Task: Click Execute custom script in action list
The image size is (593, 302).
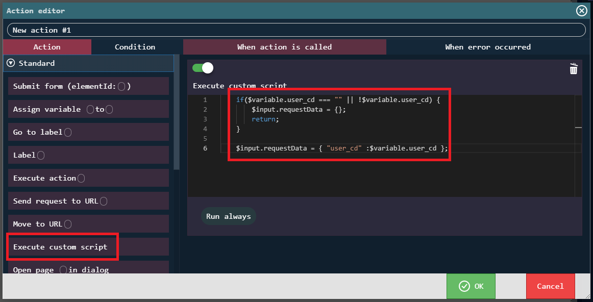Action: [61, 247]
